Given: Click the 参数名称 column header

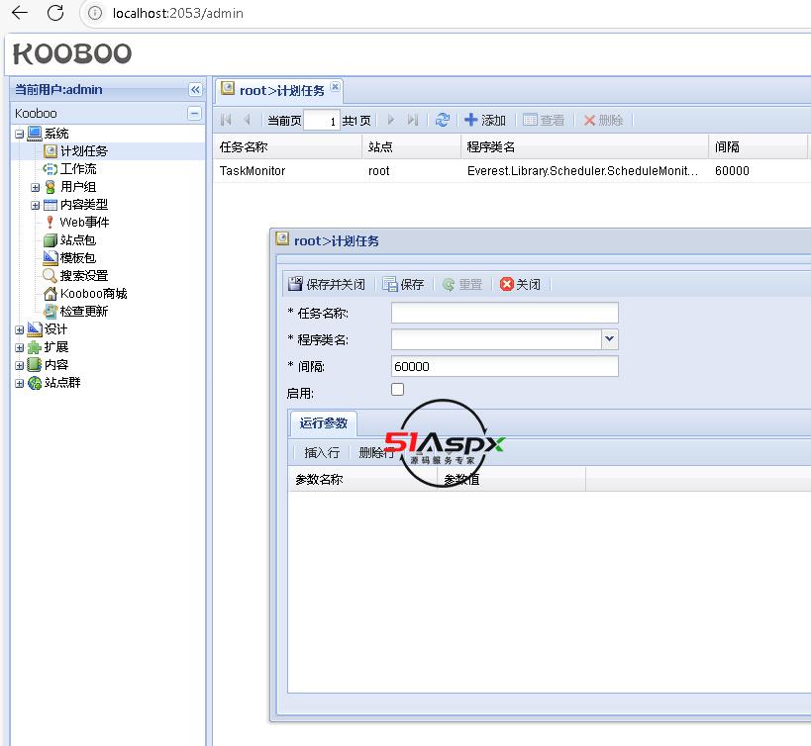Looking at the screenshot, I should [362, 480].
